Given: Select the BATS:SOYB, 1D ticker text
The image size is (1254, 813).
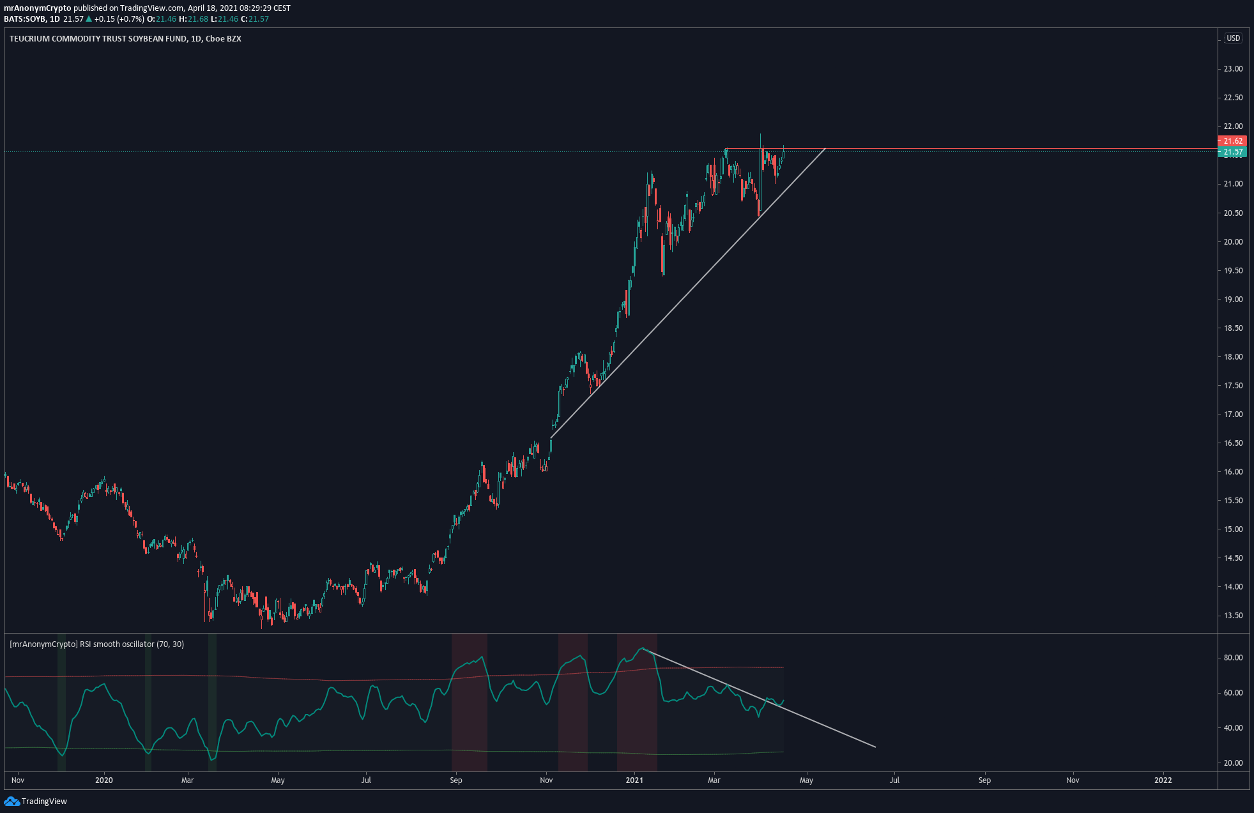Looking at the screenshot, I should (32, 19).
